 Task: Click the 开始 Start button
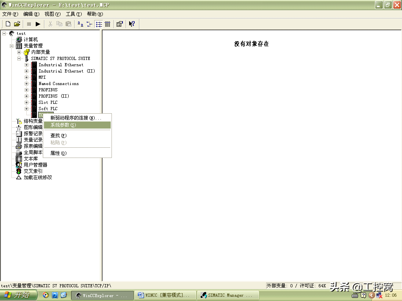coord(18,295)
